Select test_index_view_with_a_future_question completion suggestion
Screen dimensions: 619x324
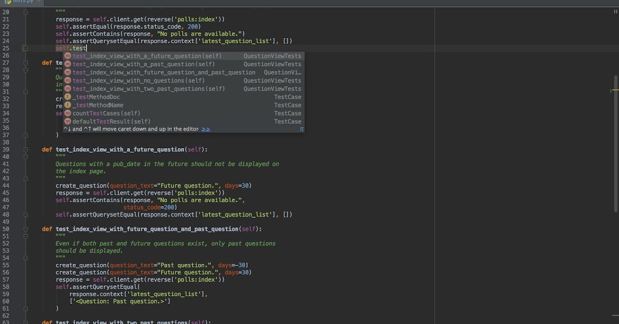(x=183, y=56)
